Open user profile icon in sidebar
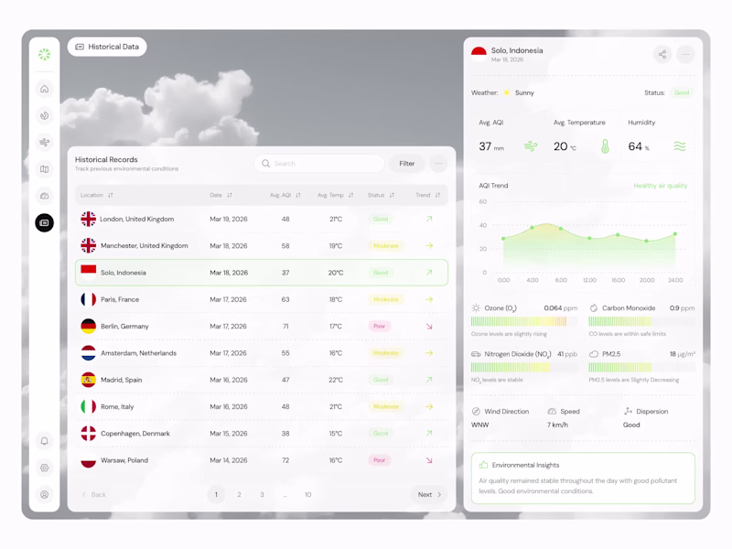 click(x=44, y=494)
